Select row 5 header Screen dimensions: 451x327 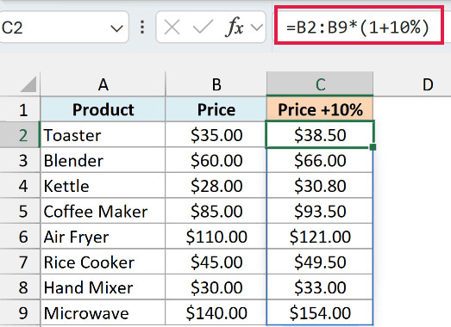click(x=20, y=211)
